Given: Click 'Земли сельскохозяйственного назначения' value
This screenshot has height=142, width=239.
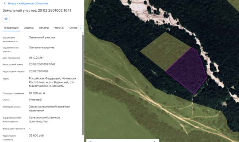Looking at the screenshot, I should 49,109.
